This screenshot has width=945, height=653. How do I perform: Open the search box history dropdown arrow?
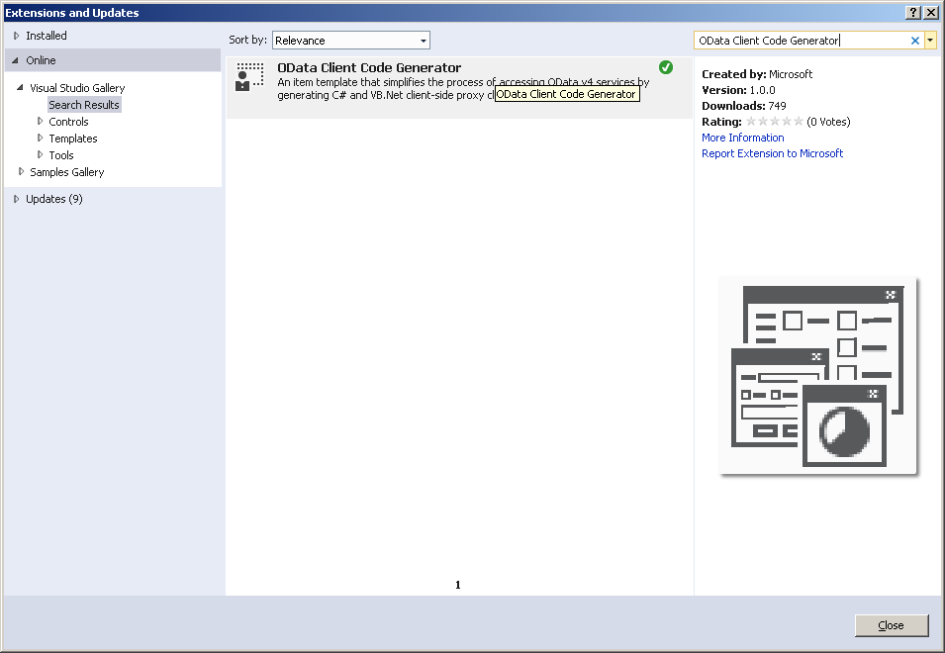930,41
